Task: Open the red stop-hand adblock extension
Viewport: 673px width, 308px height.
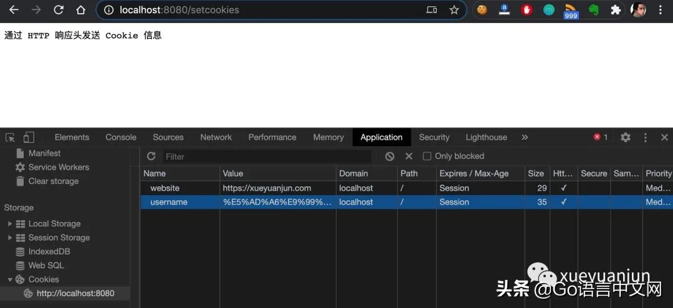Action: click(x=527, y=10)
